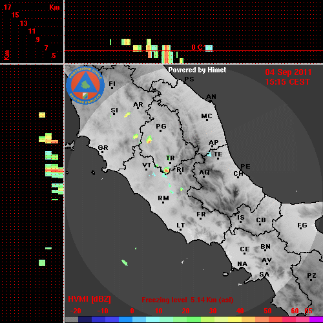Click the SA city label on map
Image resolution: width=323 pixels, height=323 pixels.
point(264,275)
